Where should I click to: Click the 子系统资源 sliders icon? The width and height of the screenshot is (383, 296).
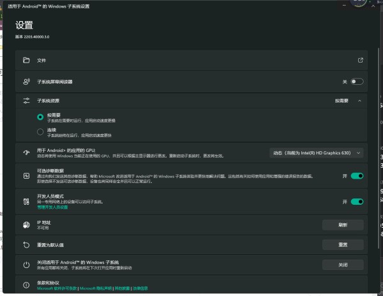[26, 101]
